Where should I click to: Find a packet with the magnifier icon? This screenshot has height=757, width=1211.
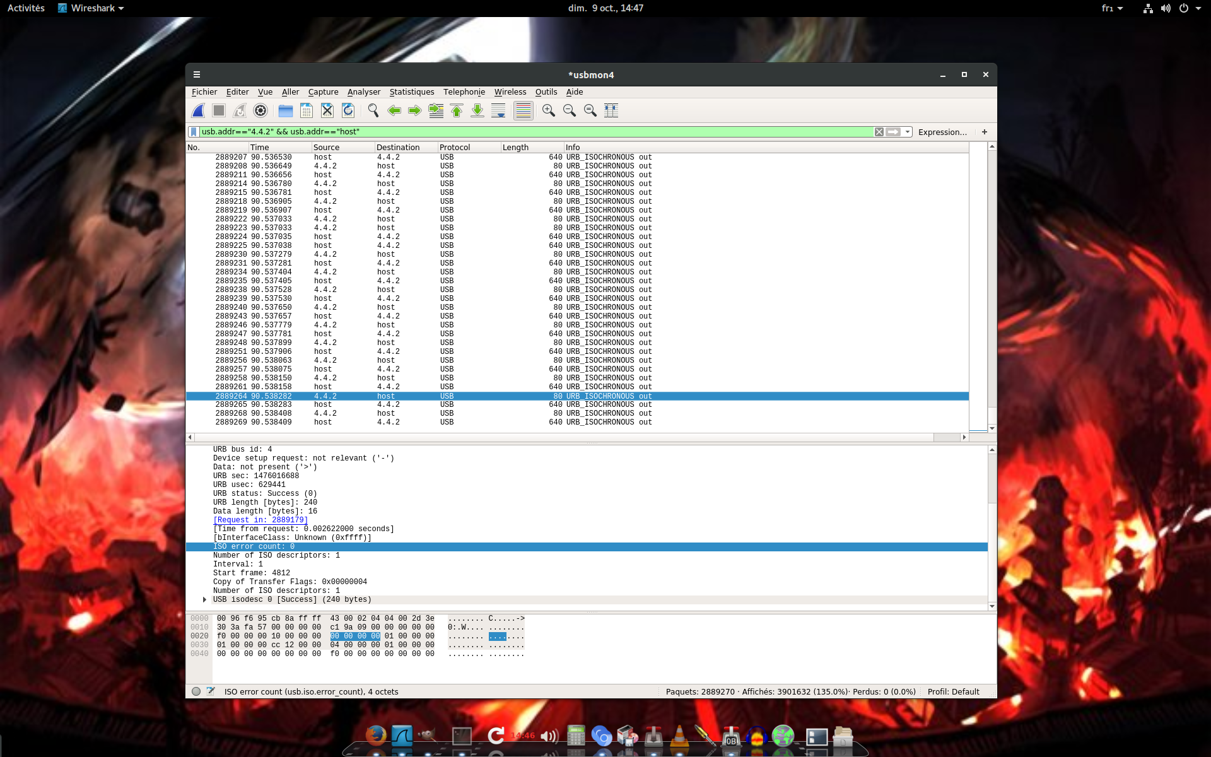tap(373, 111)
